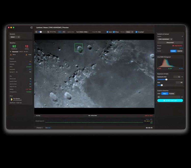Click the 92 Conditions score

(14, 46)
